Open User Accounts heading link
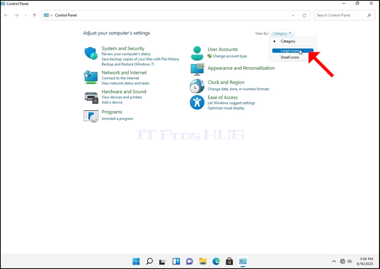Screen dimensions: 380x269 (223, 49)
